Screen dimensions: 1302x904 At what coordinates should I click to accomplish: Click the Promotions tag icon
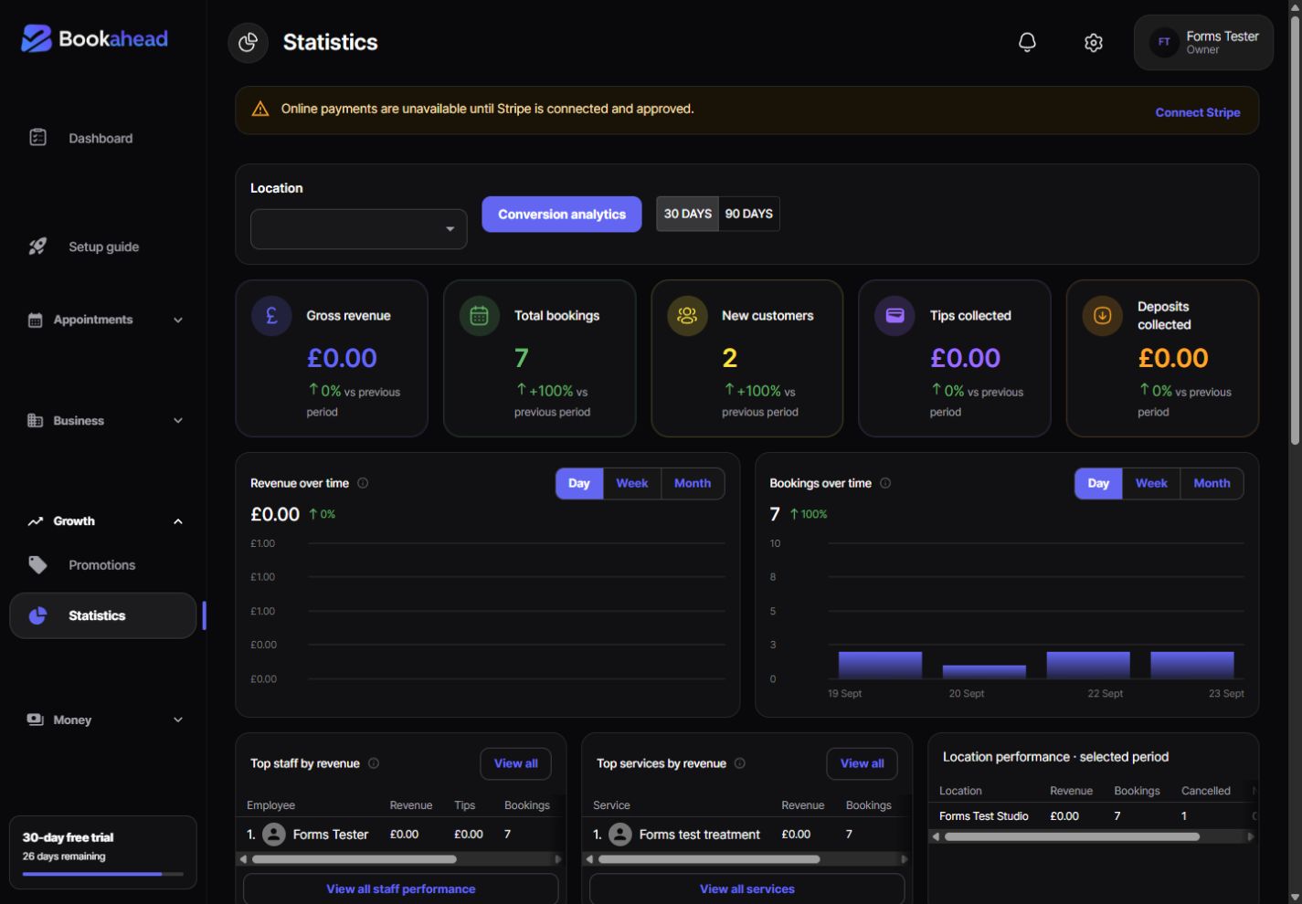click(x=37, y=564)
